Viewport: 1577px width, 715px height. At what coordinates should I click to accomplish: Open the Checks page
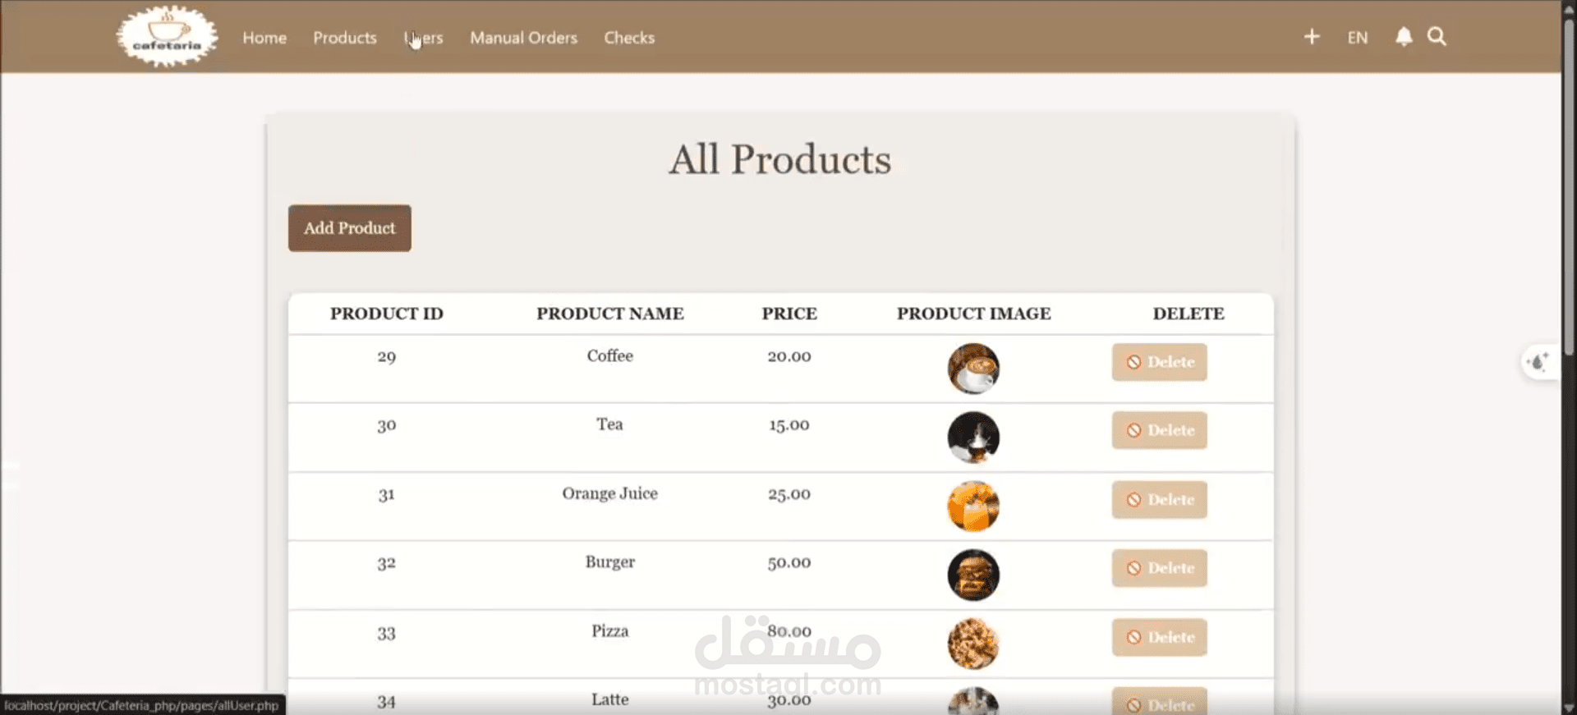(x=630, y=38)
